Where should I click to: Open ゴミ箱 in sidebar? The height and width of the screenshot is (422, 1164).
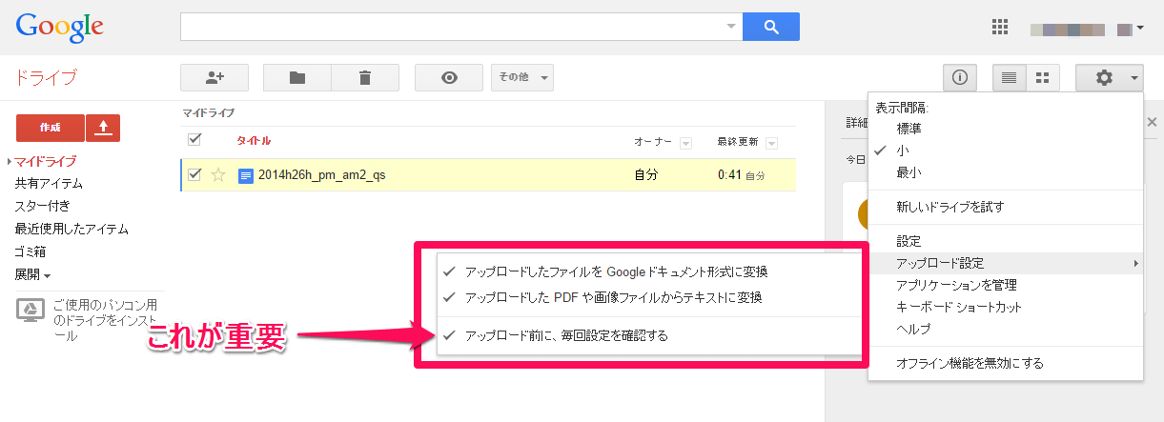click(x=31, y=251)
